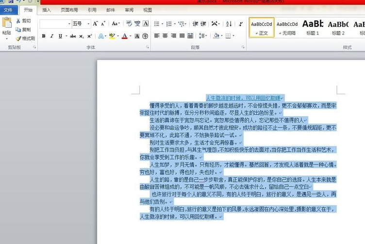365x244 pixels.
Task: Open the Borders dropdown arrow
Action: click(233, 36)
